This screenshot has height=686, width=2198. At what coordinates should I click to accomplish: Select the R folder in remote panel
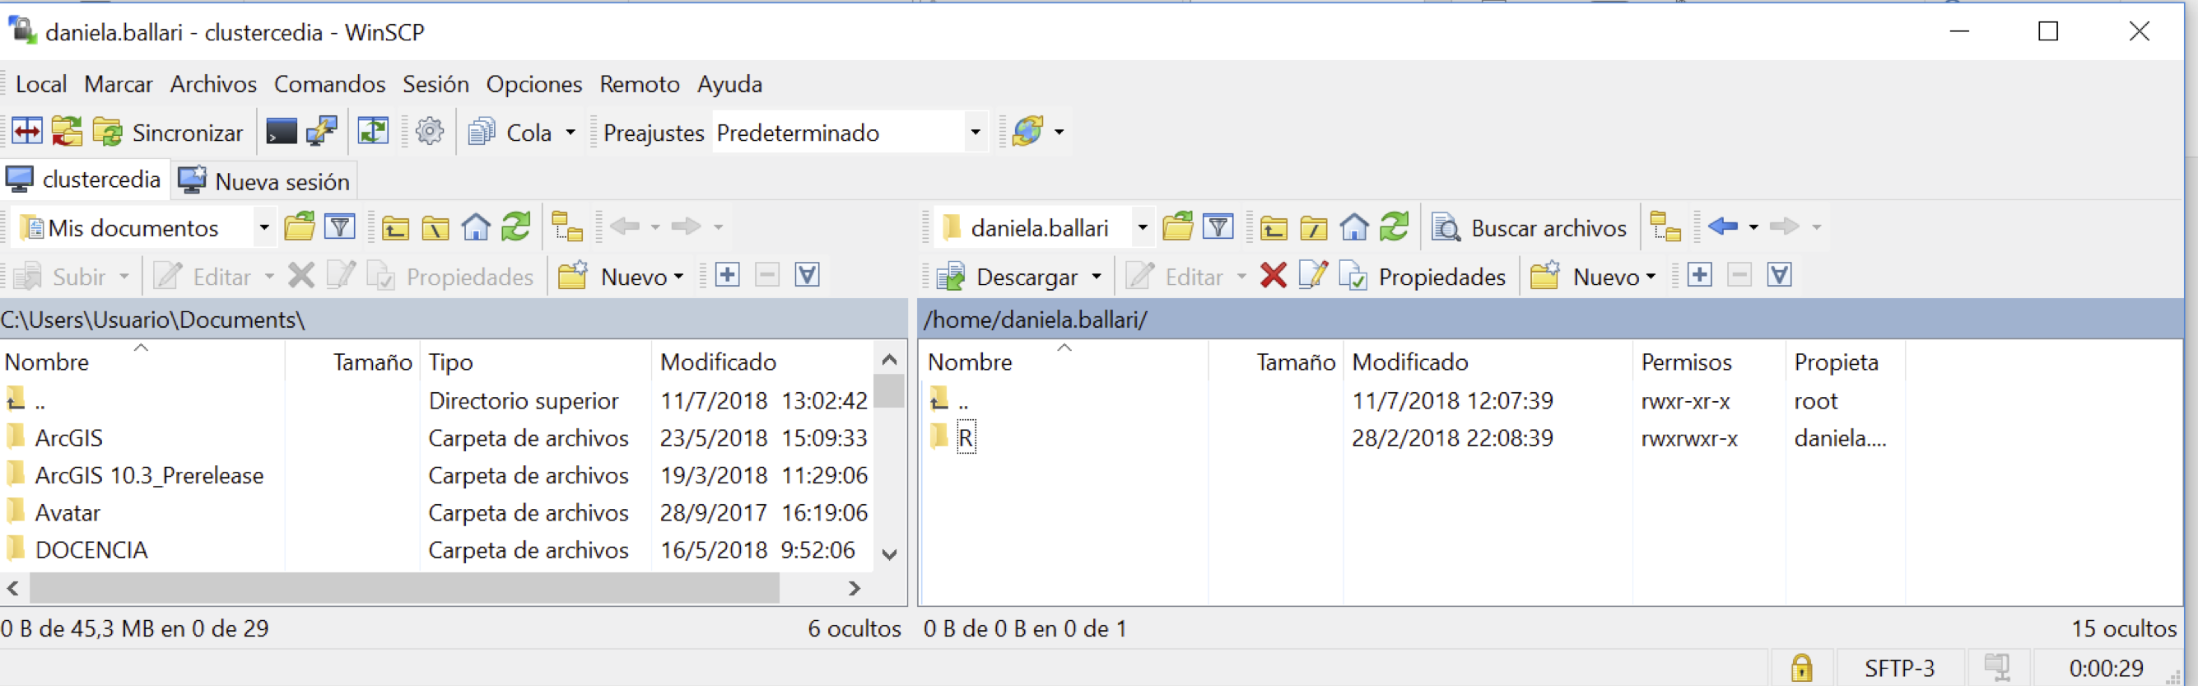[x=965, y=438]
